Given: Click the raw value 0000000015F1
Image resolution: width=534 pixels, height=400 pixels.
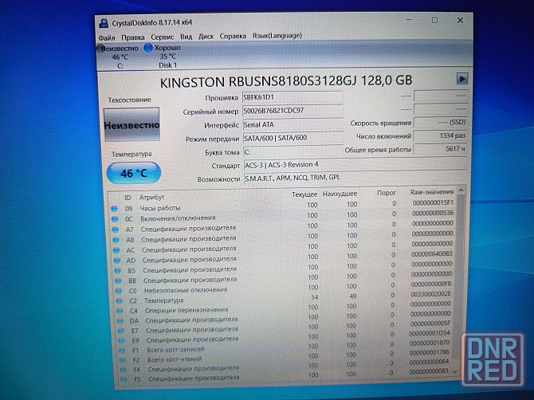Looking at the screenshot, I should [x=433, y=203].
